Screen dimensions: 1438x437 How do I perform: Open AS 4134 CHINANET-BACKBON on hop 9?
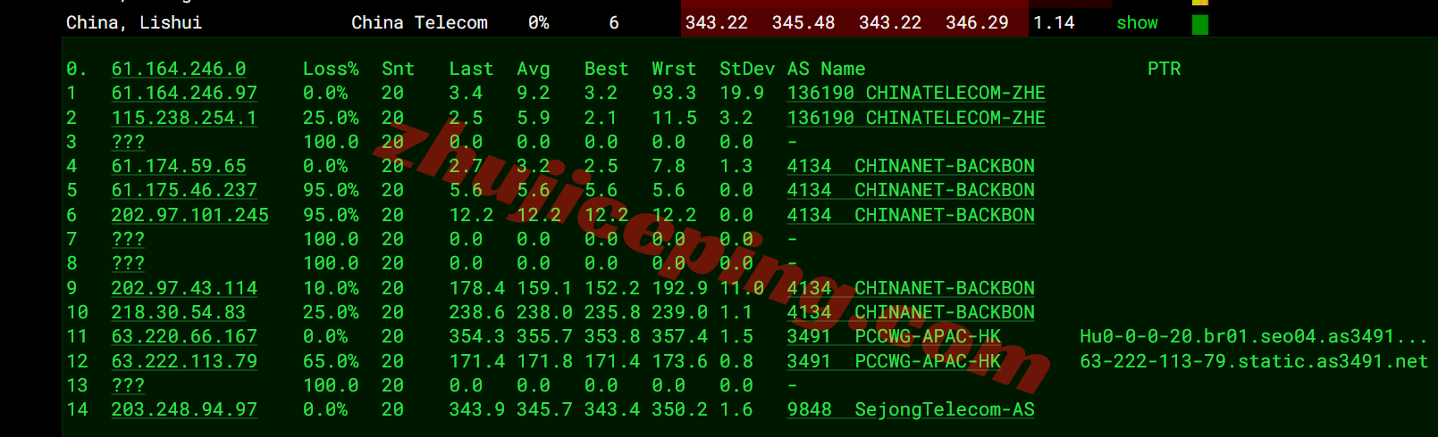(x=911, y=288)
